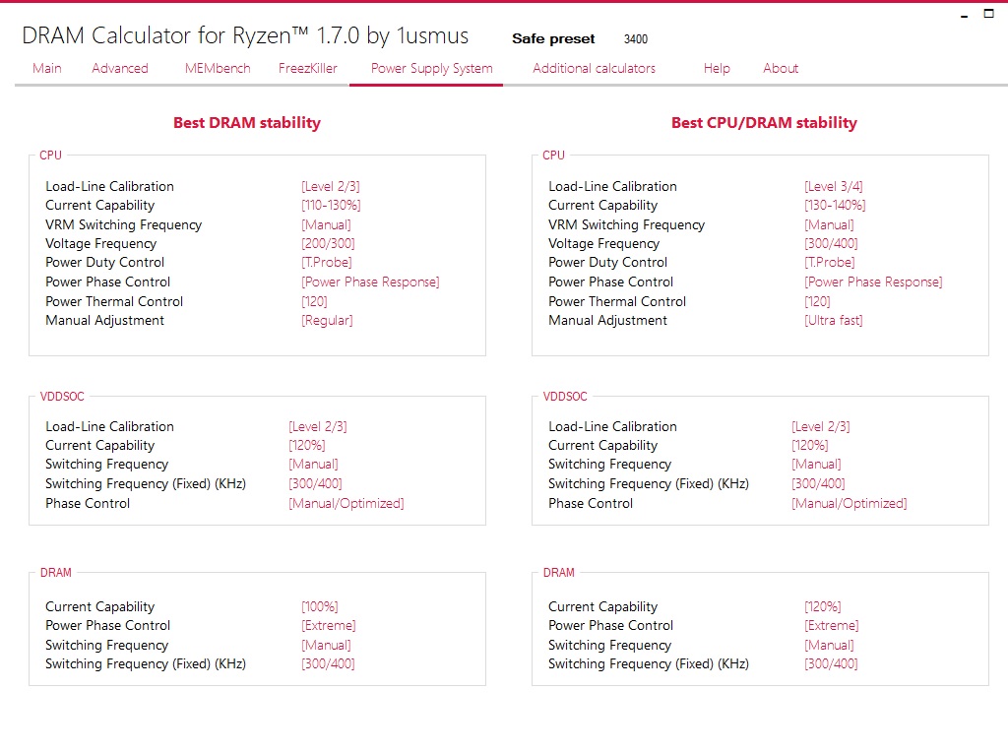
Task: Click the 3400 frequency value
Action: click(635, 39)
